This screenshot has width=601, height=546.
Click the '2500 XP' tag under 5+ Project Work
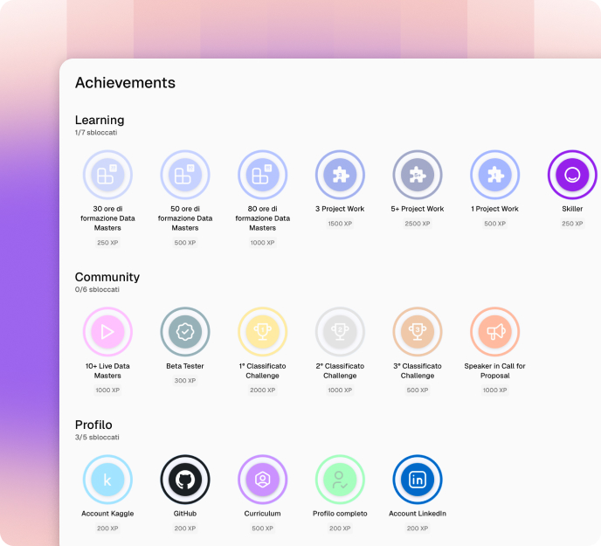coord(418,224)
